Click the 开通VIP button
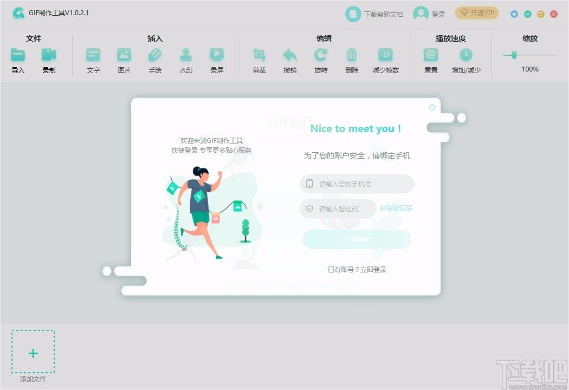Viewport: 569px width, 390px height. click(477, 13)
